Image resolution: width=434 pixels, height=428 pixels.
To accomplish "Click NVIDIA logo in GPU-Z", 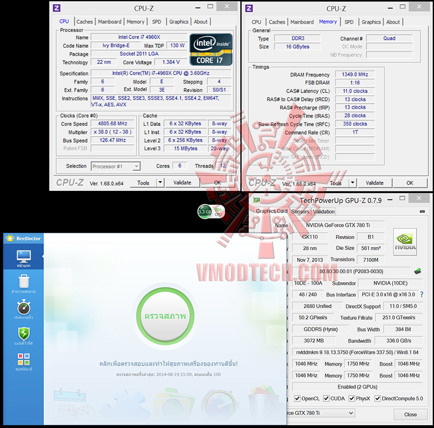I will coord(405,242).
